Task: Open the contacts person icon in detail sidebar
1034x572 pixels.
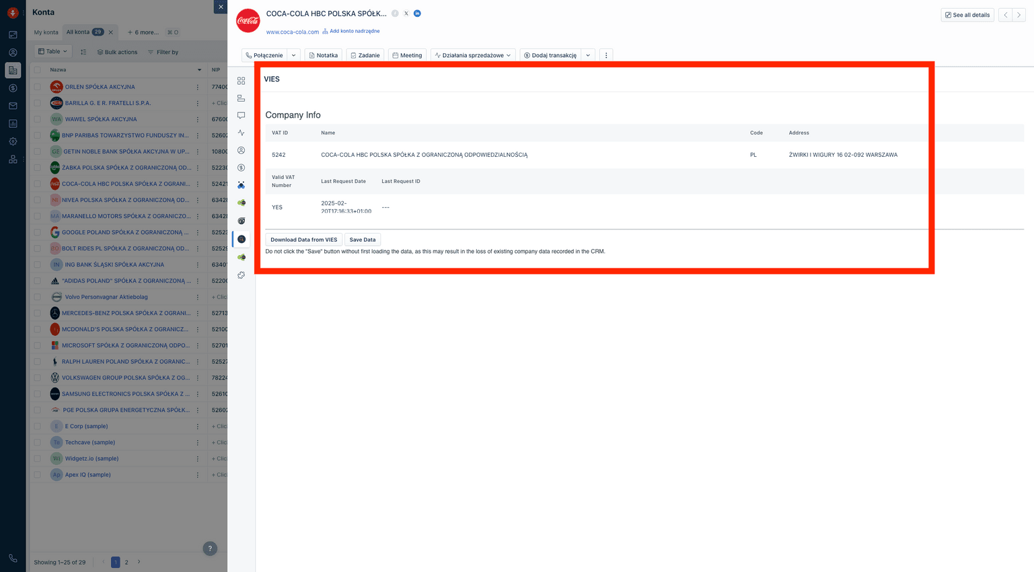Action: (241, 151)
